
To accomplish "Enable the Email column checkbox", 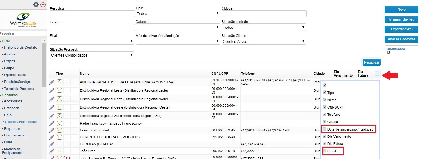I will [x=325, y=151].
